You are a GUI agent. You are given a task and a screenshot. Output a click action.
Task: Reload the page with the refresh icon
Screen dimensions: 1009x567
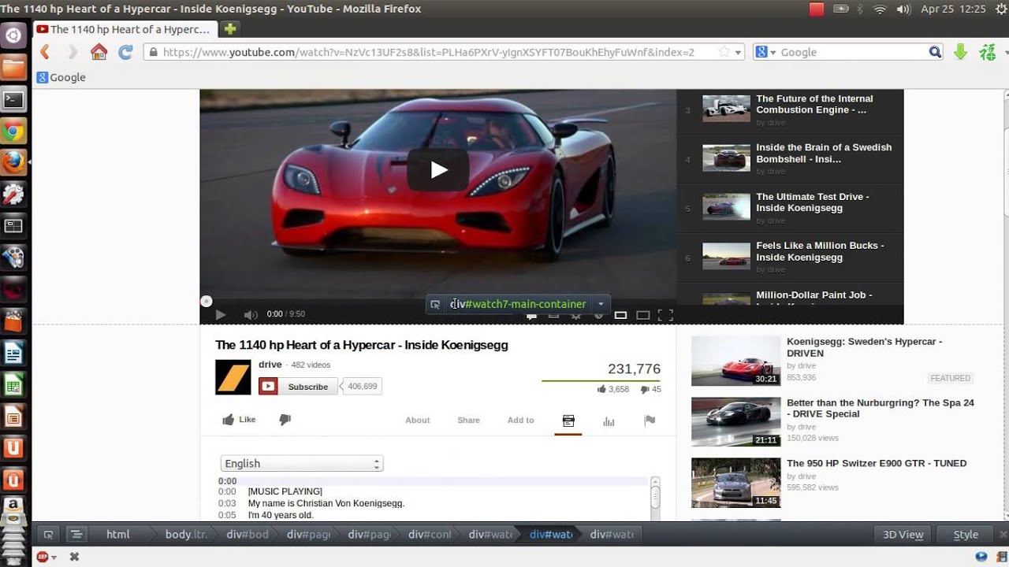click(x=125, y=52)
